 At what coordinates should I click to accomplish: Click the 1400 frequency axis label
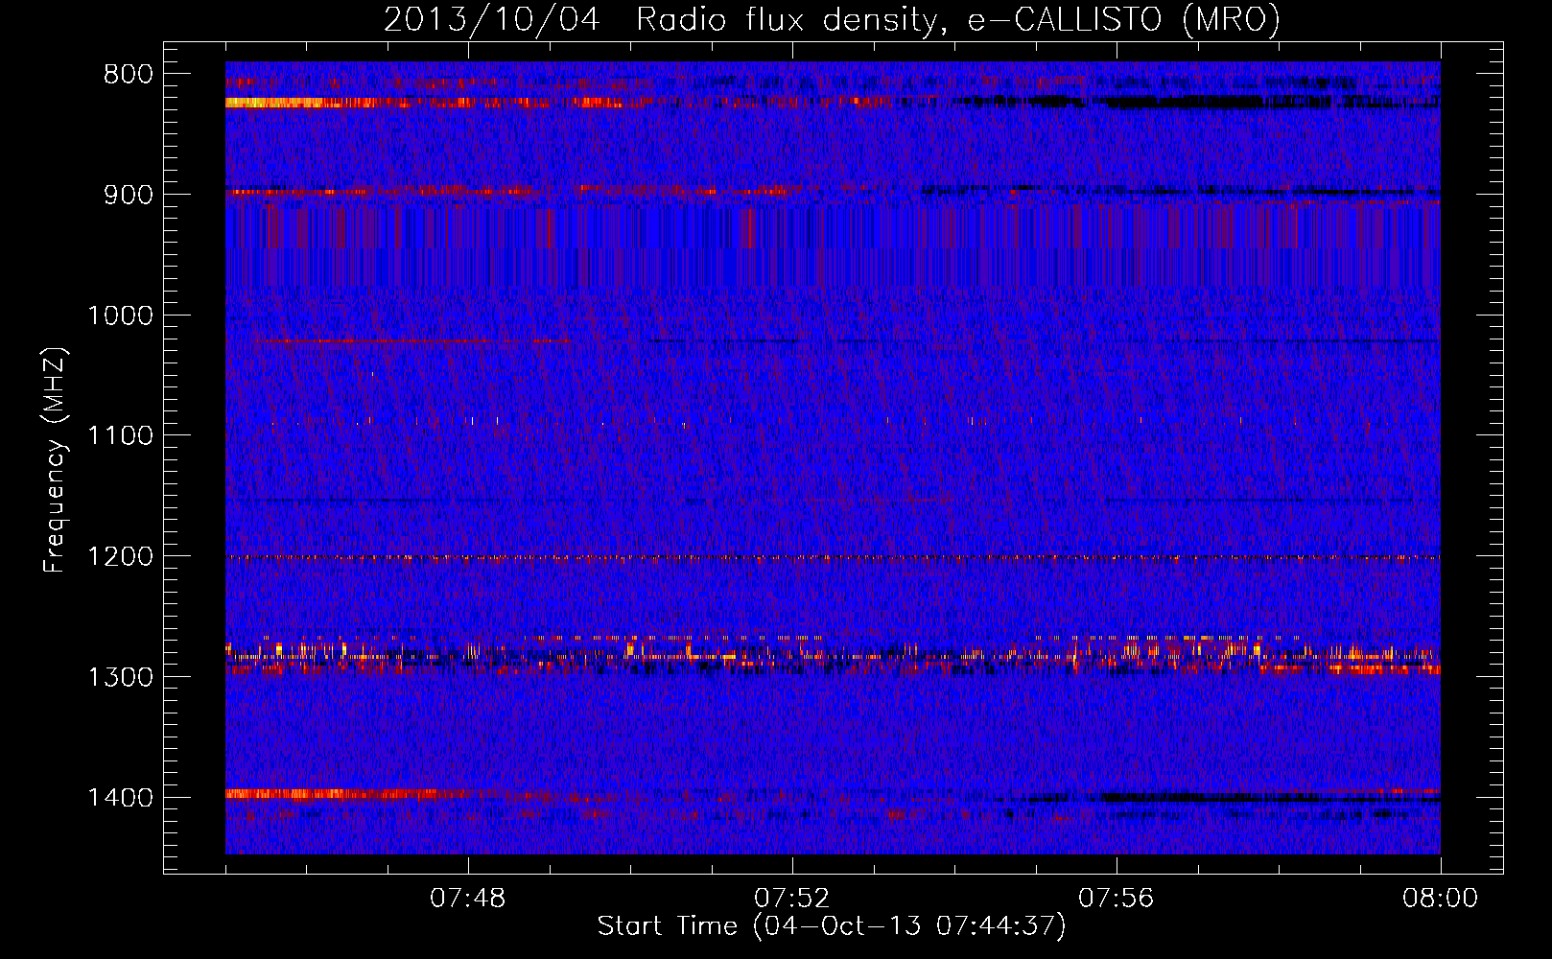pos(120,798)
